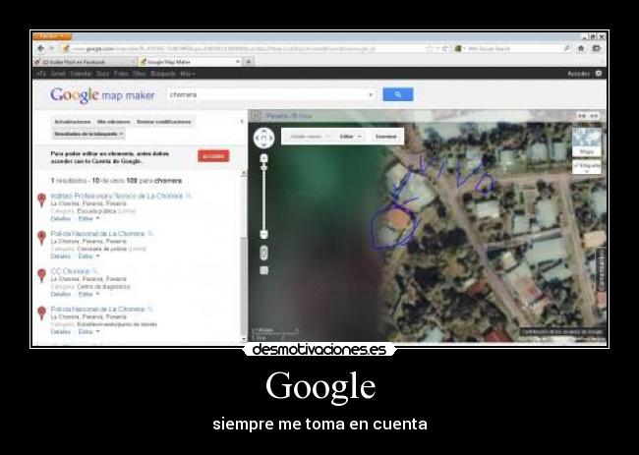Click the blue search button

click(x=398, y=94)
